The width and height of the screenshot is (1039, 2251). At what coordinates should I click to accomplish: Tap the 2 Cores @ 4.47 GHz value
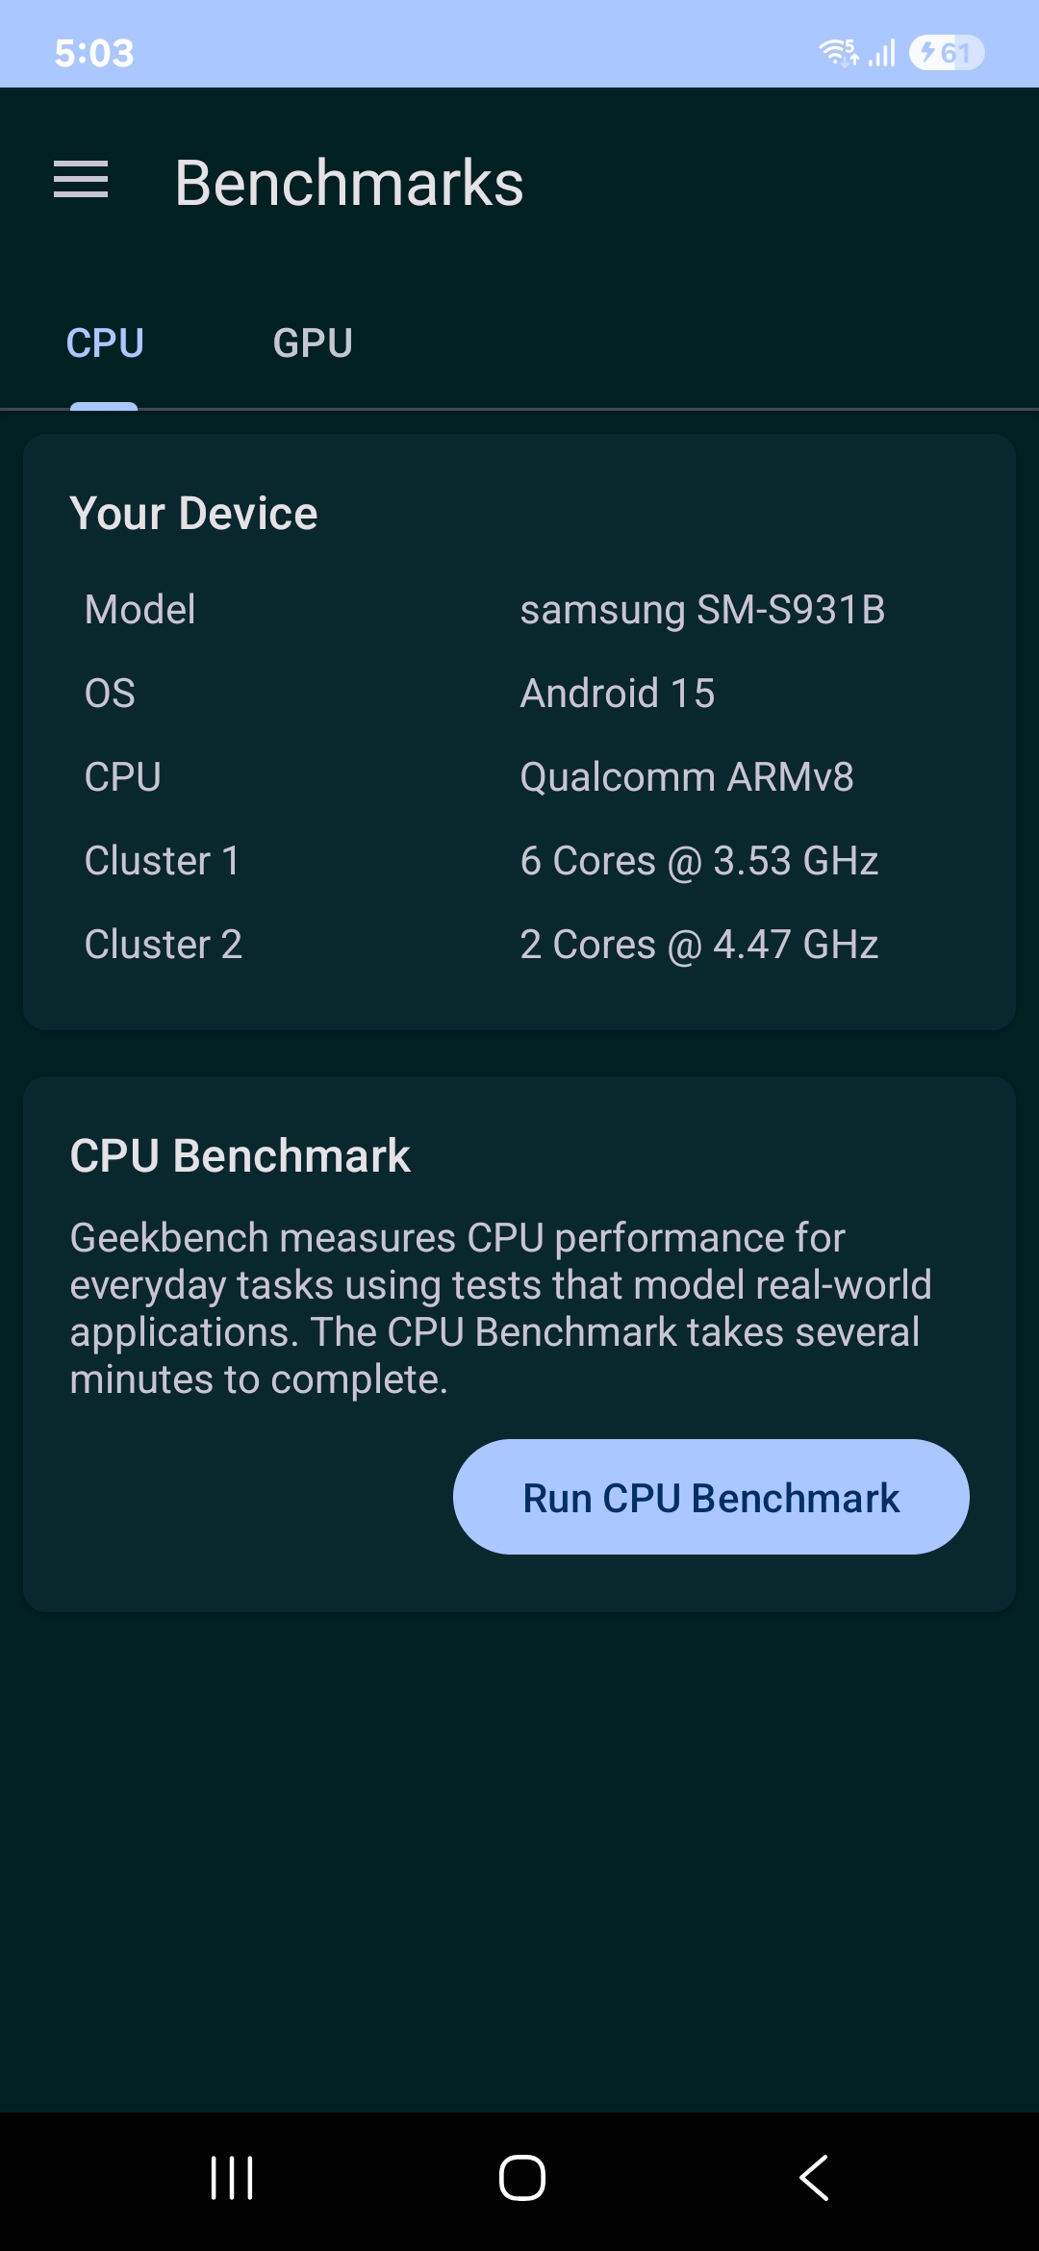(698, 945)
